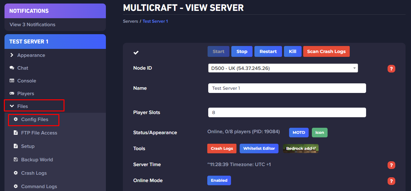
Task: Click the help icon next to Server Time
Action: 391,165
